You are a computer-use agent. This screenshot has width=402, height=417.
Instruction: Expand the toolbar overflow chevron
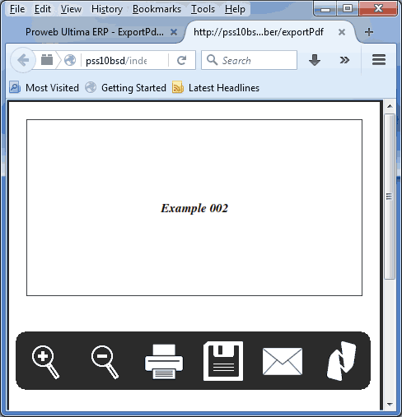(344, 60)
